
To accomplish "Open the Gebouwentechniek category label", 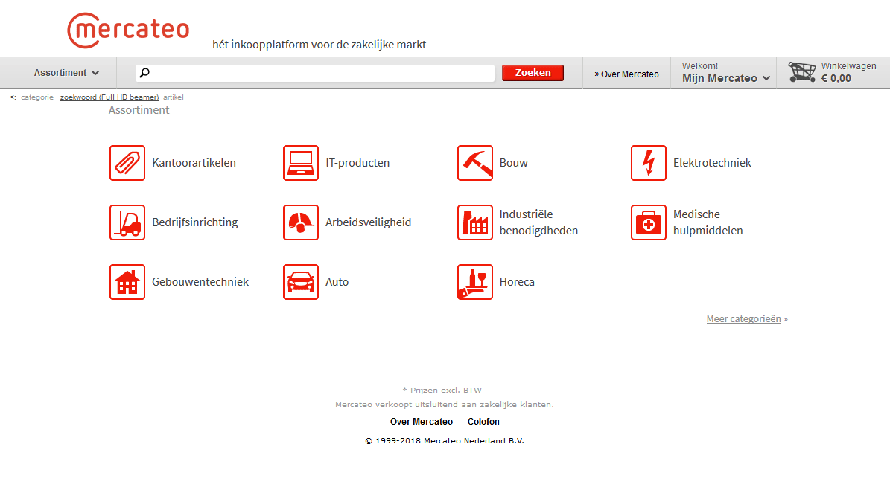I will click(200, 282).
